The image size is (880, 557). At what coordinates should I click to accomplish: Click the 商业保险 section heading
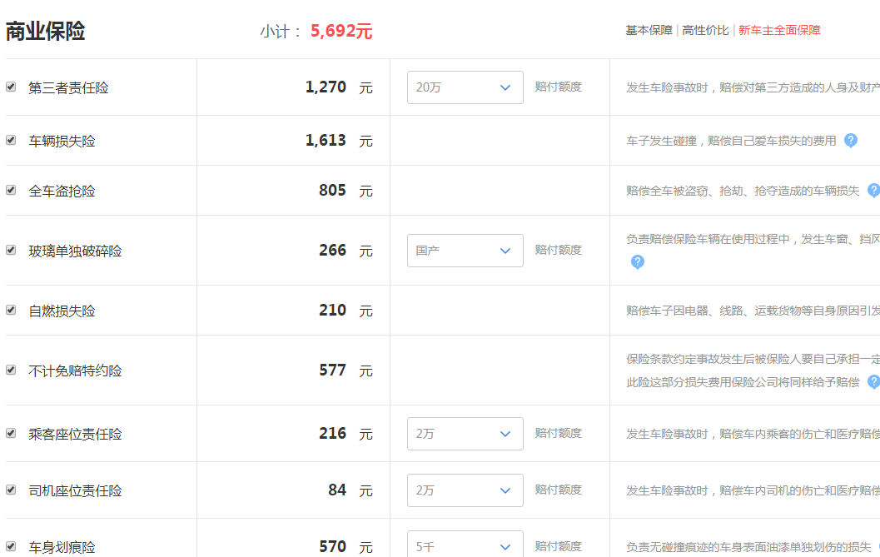tap(46, 31)
